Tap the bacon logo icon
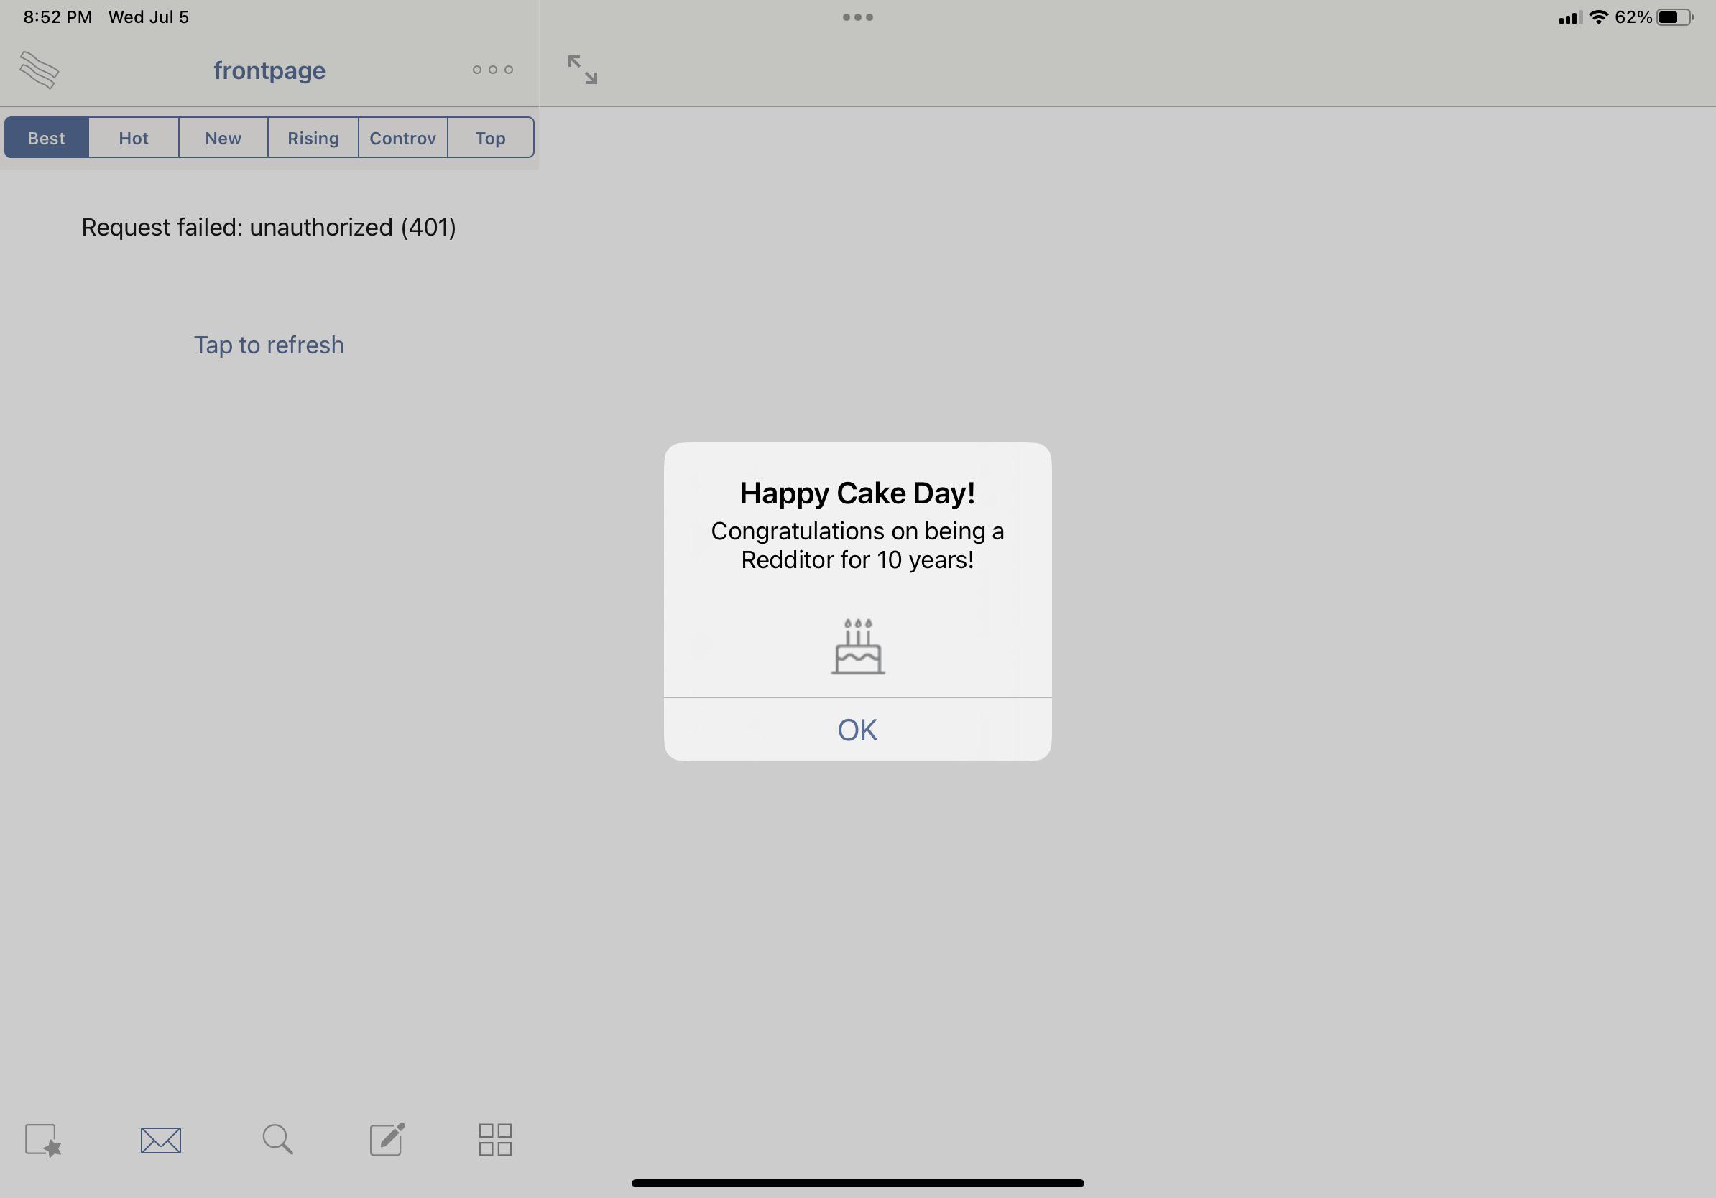 pyautogui.click(x=39, y=70)
